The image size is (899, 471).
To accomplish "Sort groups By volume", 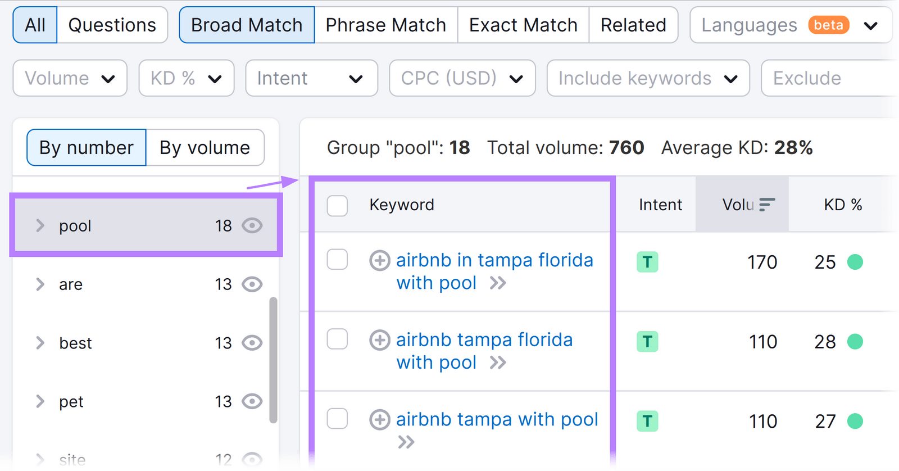I will tap(205, 148).
